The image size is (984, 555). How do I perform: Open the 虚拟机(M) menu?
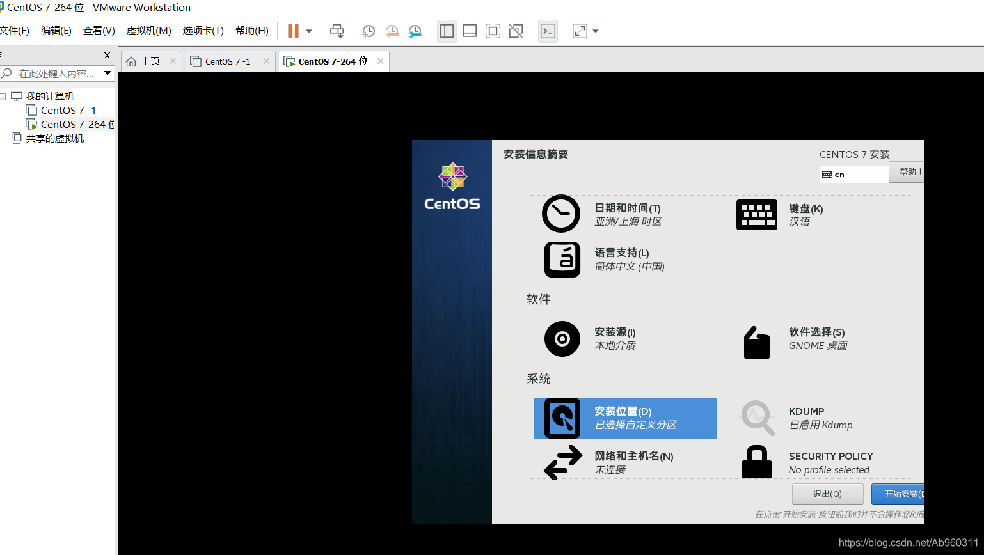click(x=148, y=31)
